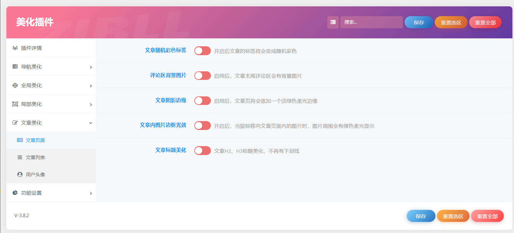Image resolution: width=514 pixels, height=233 pixels.
Task: Click the 局部美化 frame icon
Action: point(15,104)
